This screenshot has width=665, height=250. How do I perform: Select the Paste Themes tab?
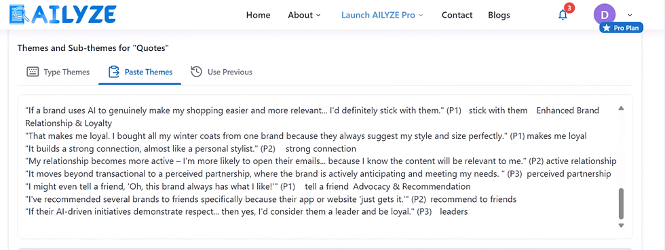coord(140,72)
